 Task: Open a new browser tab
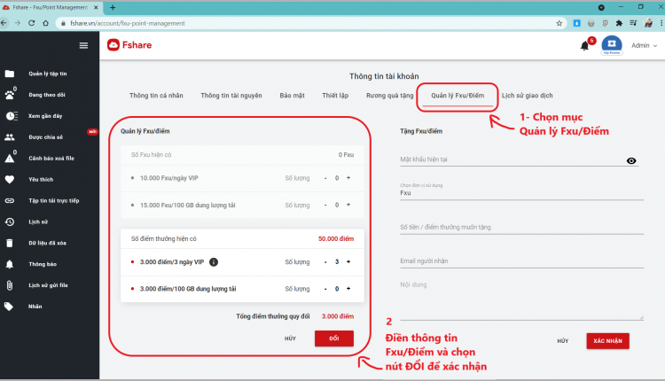tap(113, 7)
